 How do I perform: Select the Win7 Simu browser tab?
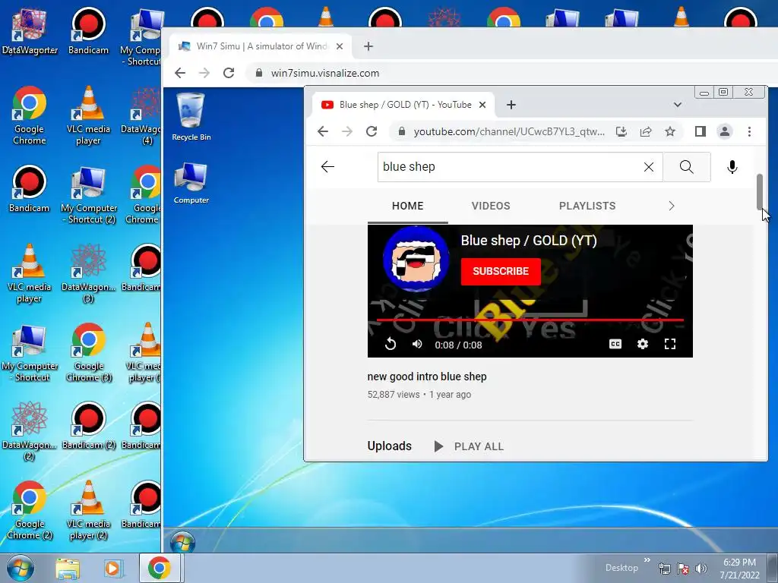261,46
